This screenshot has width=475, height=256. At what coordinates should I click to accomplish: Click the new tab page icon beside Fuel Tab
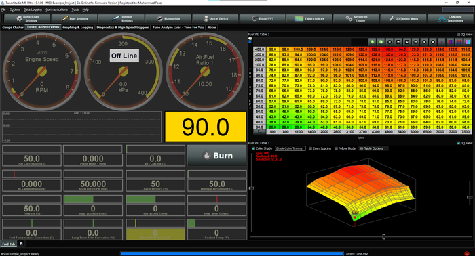tap(21, 244)
